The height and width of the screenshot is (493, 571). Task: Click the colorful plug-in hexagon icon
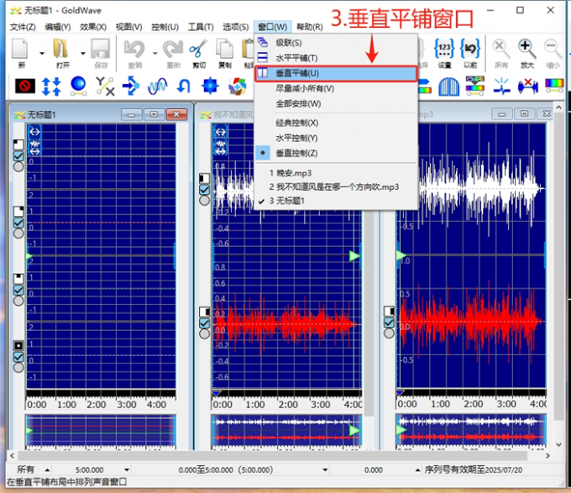[238, 87]
